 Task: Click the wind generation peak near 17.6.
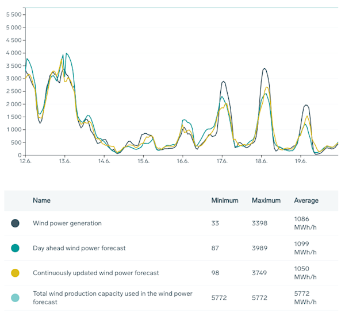coord(224,82)
